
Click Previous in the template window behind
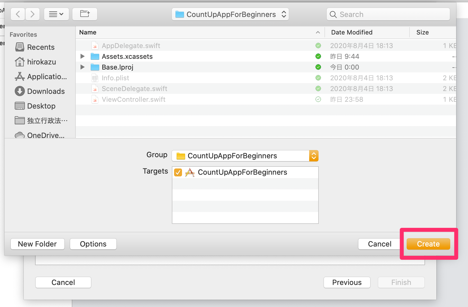pyautogui.click(x=347, y=282)
